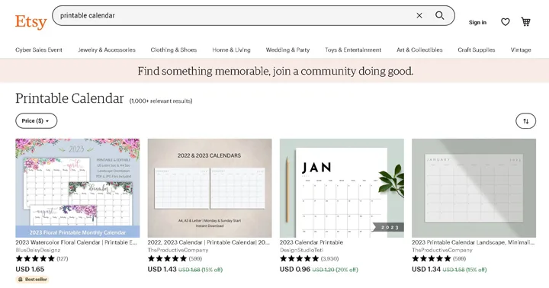
Task: Open '2023 Calendar Printable' listing title
Action: (x=311, y=242)
